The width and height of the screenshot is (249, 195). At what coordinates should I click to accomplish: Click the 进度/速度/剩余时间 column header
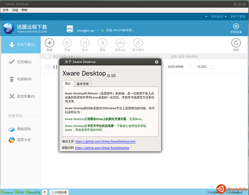[x=184, y=57]
